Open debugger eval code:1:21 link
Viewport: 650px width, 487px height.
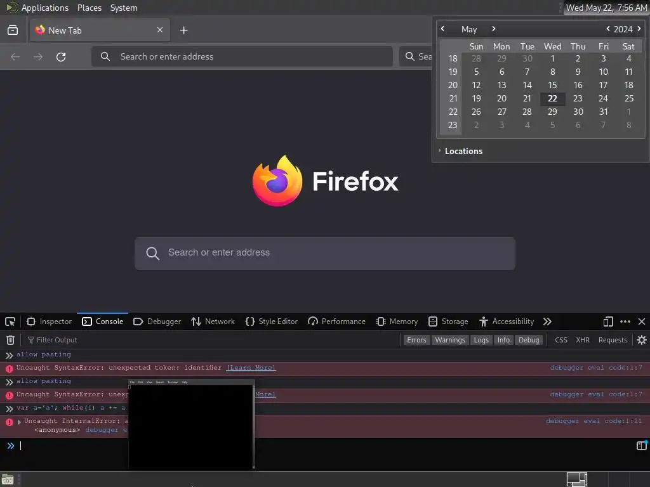click(x=594, y=421)
